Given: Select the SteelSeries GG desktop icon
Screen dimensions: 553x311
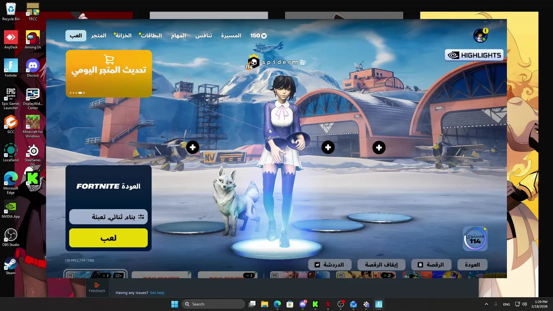Looking at the screenshot, I should [x=33, y=155].
